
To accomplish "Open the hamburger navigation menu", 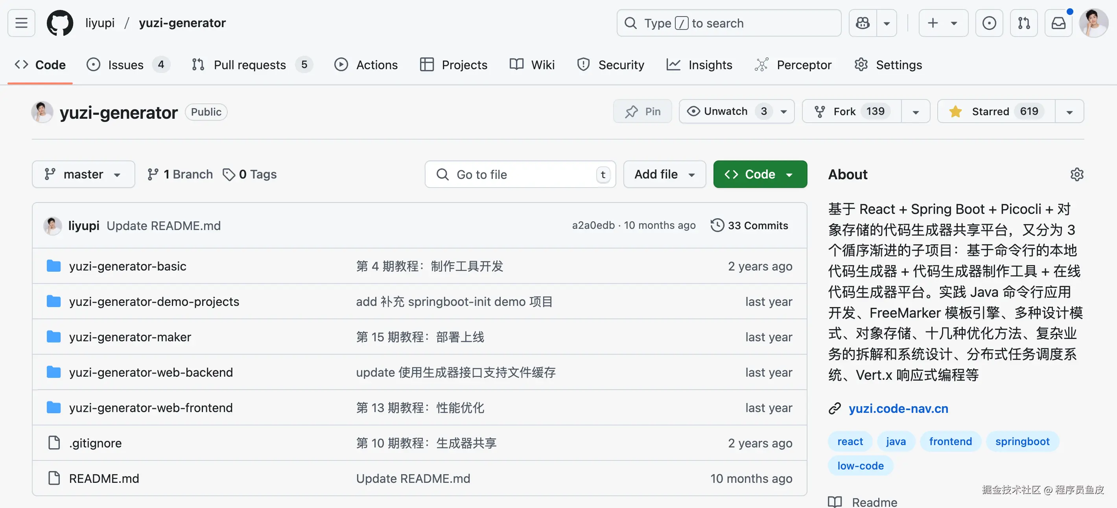I will point(21,23).
